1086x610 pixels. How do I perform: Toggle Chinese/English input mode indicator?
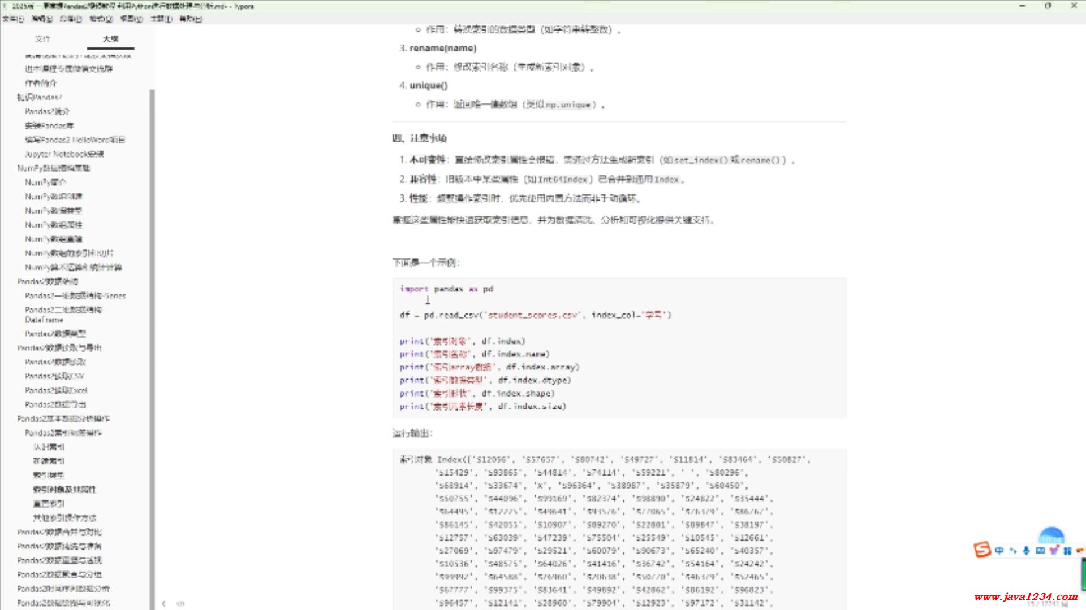tap(999, 550)
